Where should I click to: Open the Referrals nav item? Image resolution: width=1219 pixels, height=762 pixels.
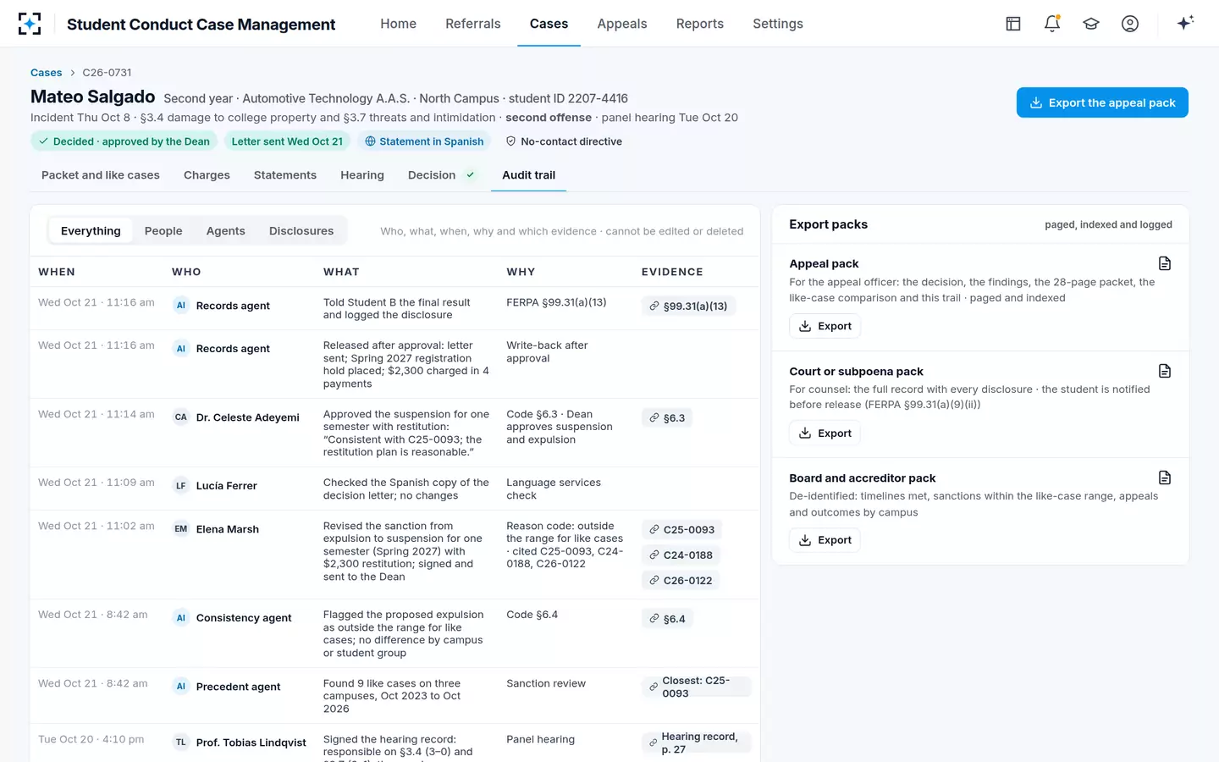click(x=473, y=24)
